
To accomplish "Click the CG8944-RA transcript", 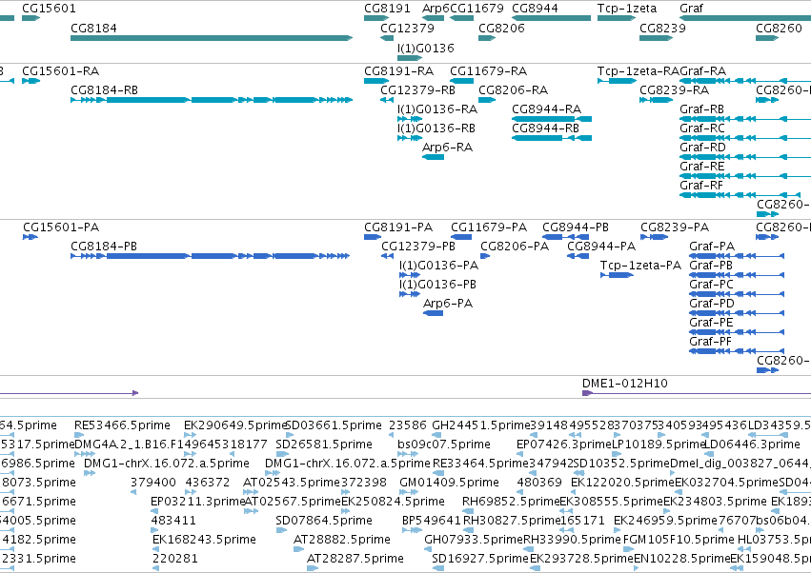I will [x=552, y=119].
